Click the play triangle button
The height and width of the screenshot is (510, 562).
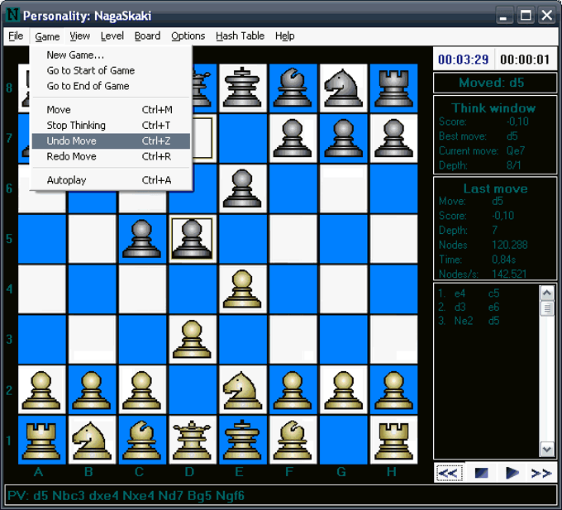(x=512, y=473)
